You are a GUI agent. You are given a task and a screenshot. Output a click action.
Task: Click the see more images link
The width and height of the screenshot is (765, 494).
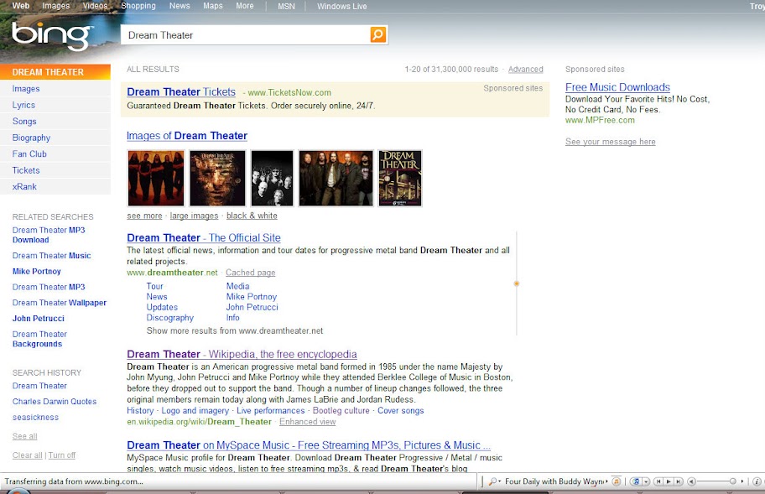144,216
